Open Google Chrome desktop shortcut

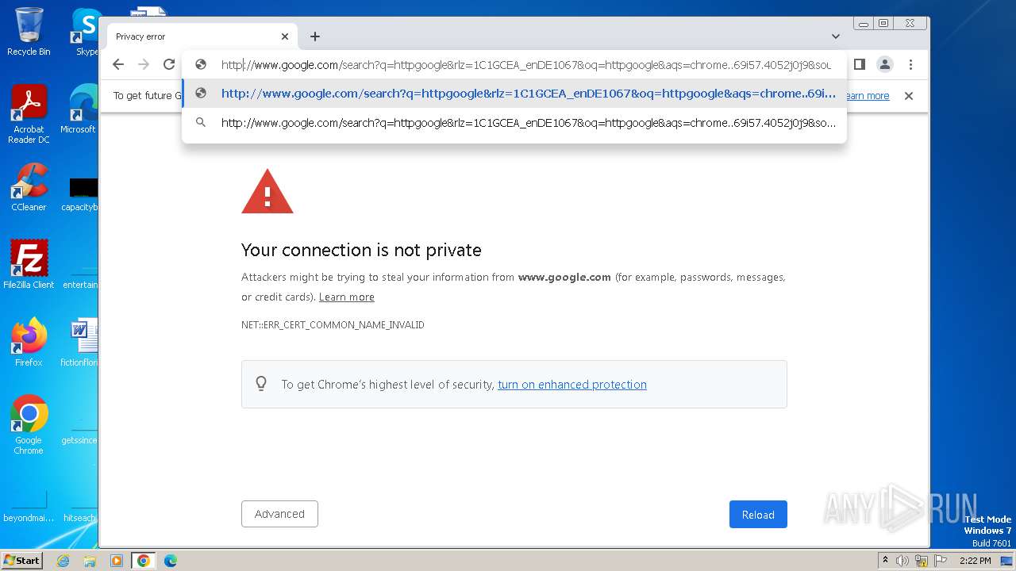click(29, 424)
